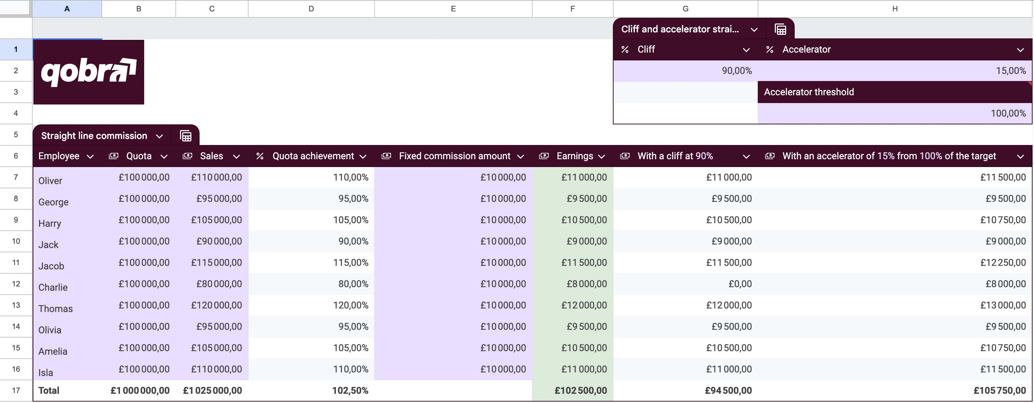Click the currency icon on accelerator of 15% header
The width and height of the screenshot is (1034, 403).
769,156
